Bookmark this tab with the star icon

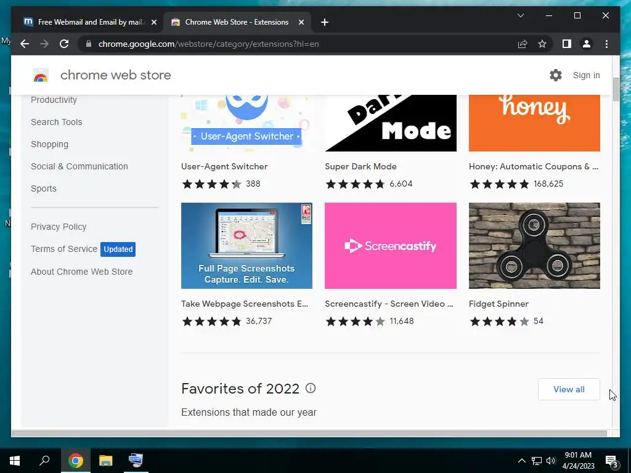click(542, 44)
